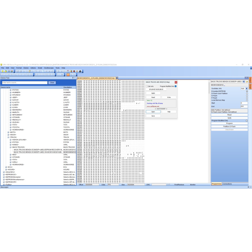Close the MC9S12XEQ512 D-FLASH bin tab
The width and height of the screenshot is (252, 252).
pos(117,78)
